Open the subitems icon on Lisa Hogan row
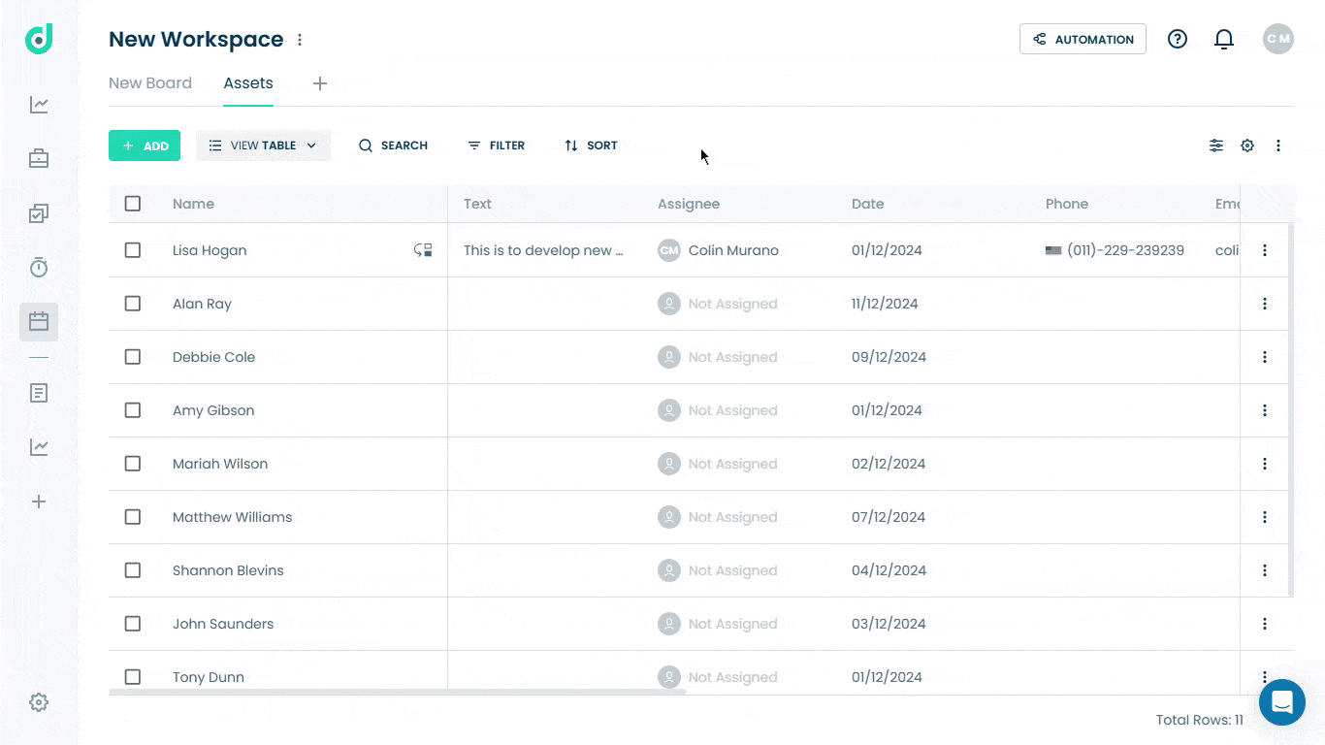Viewport: 1325px width, 745px height. pyautogui.click(x=423, y=250)
